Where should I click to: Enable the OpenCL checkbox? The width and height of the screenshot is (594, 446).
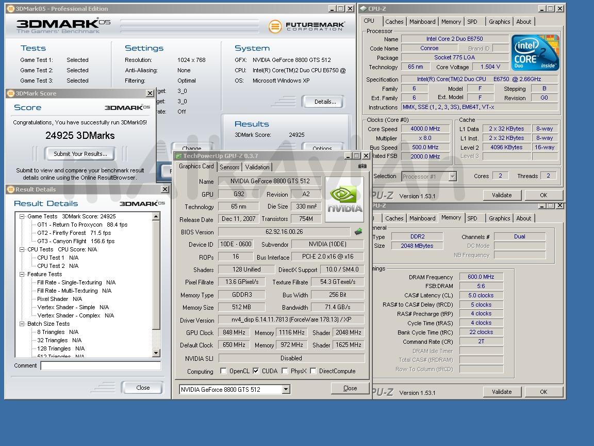223,371
